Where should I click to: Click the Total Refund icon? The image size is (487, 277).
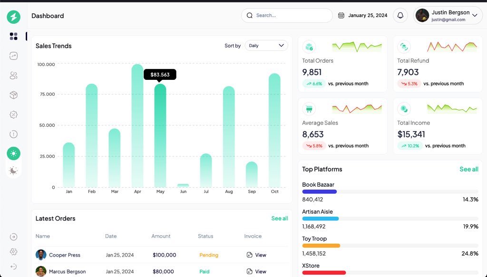tap(404, 47)
